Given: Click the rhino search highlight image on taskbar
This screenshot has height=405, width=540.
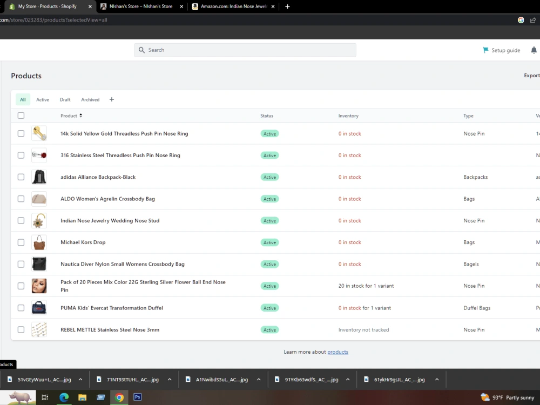Looking at the screenshot, I should coord(20,397).
